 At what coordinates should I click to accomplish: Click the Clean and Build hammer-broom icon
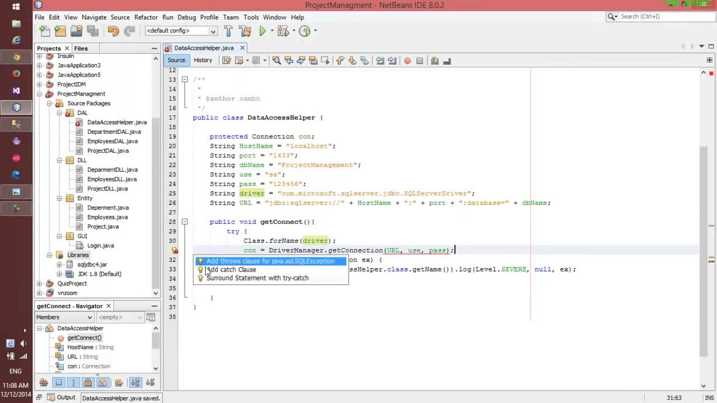244,31
